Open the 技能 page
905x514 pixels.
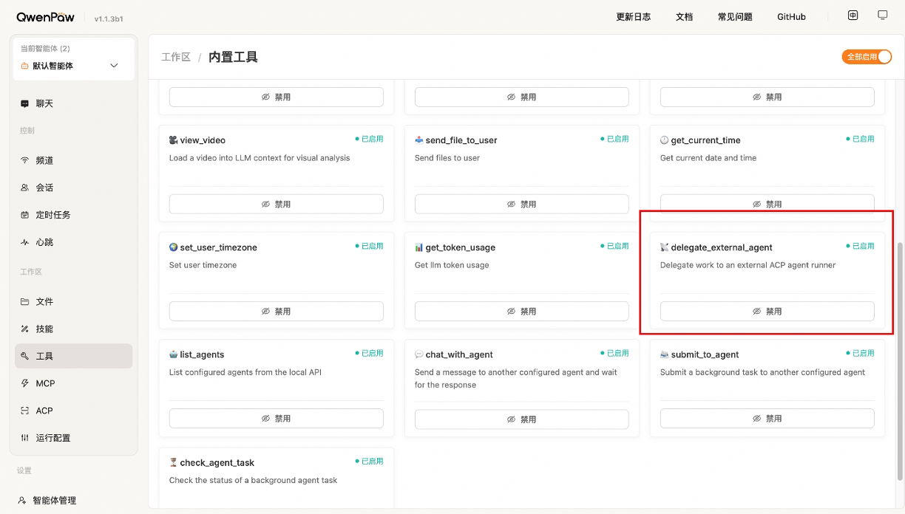pos(74,329)
